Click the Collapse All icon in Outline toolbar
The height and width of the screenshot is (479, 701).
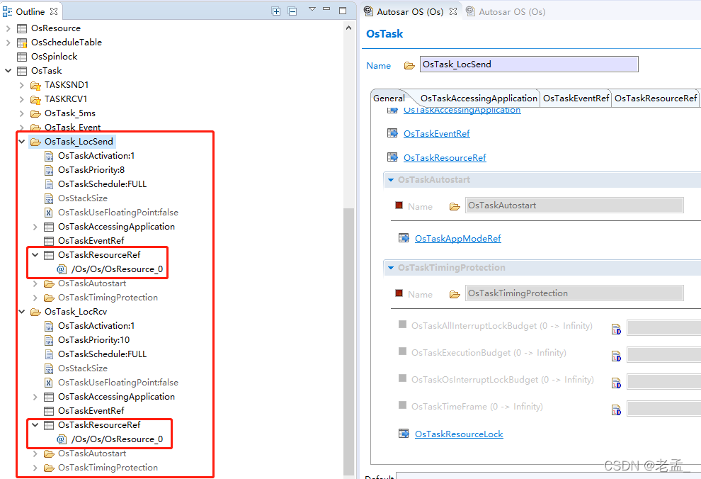coord(292,11)
